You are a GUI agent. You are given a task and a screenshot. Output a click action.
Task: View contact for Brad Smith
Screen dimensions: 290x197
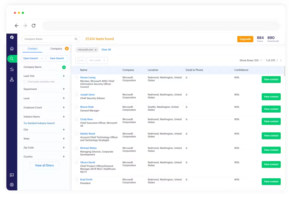click(271, 182)
